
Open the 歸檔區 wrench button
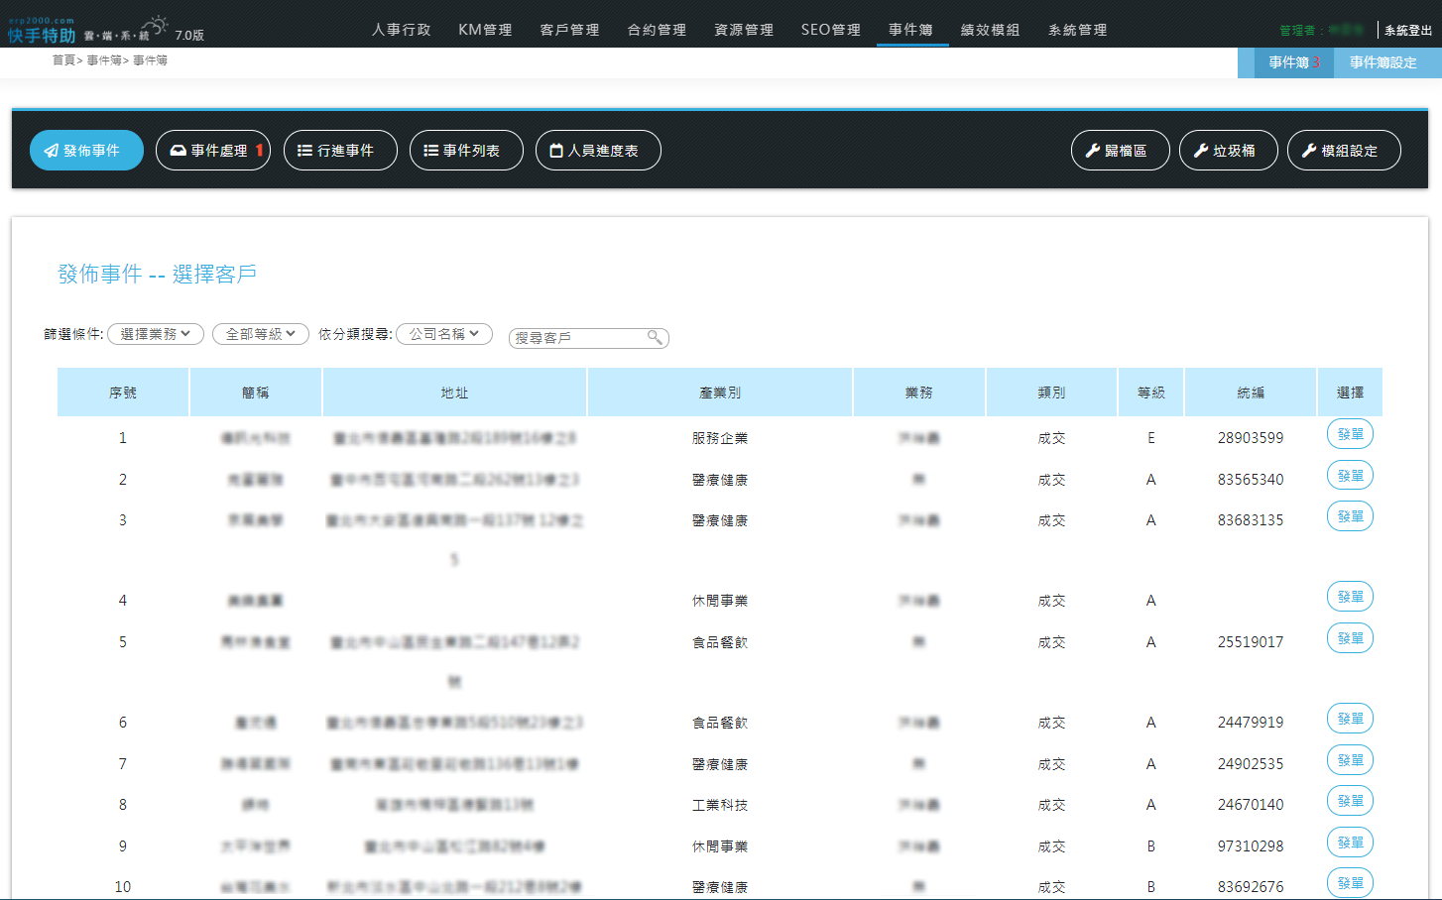(1121, 151)
